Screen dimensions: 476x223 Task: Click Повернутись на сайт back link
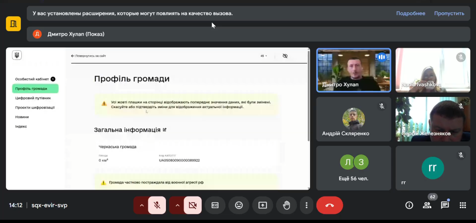[89, 56]
